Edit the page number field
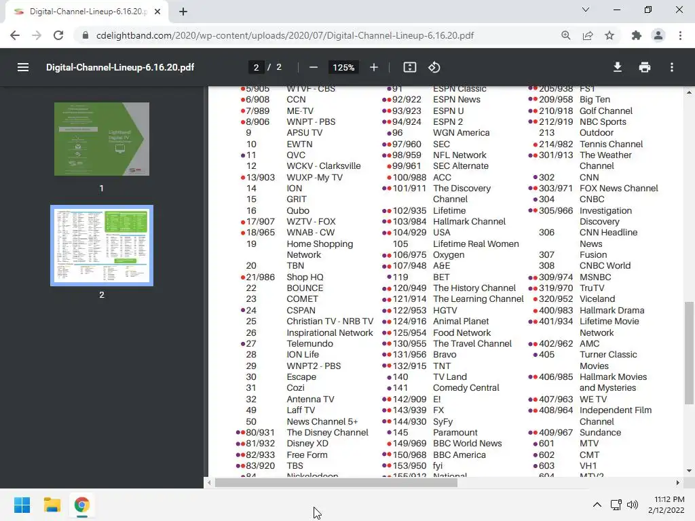The height and width of the screenshot is (521, 695). coord(256,67)
